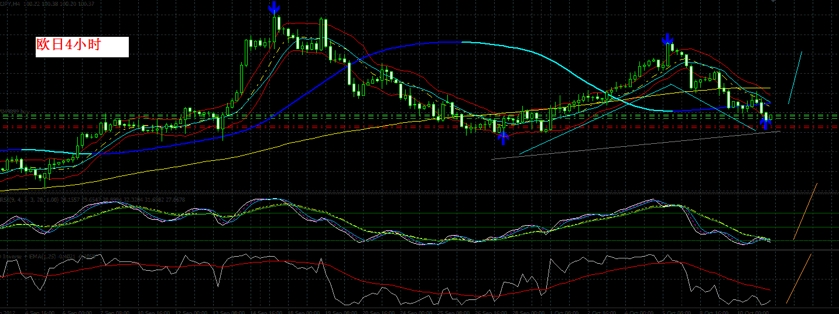The width and height of the screenshot is (839, 314).
Task: Select the orange projection line in the bottom panel
Action: [x=799, y=278]
